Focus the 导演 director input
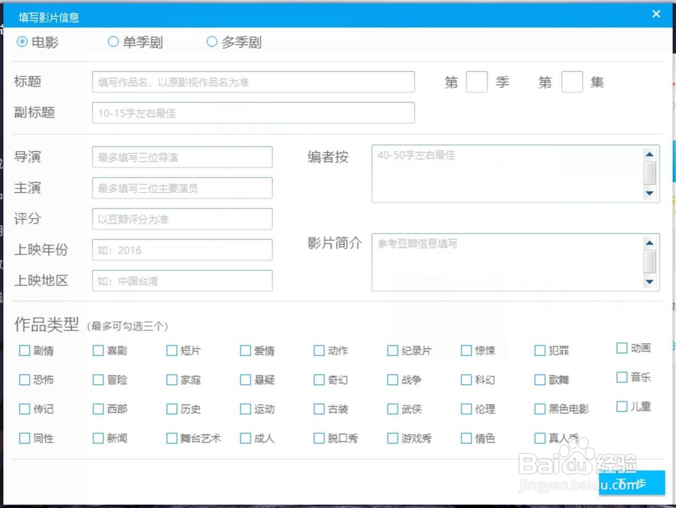 pos(183,157)
